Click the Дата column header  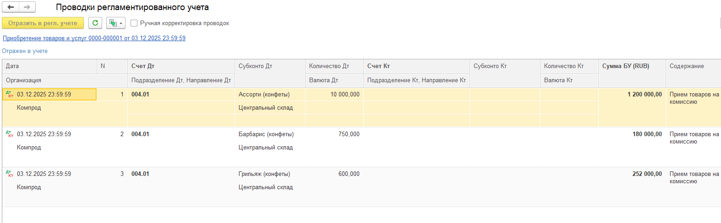[x=49, y=66]
